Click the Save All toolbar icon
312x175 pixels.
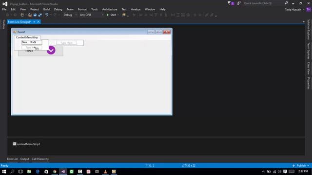40,15
